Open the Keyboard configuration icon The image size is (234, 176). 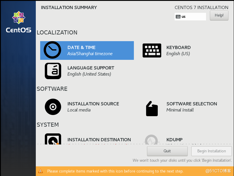click(x=152, y=50)
